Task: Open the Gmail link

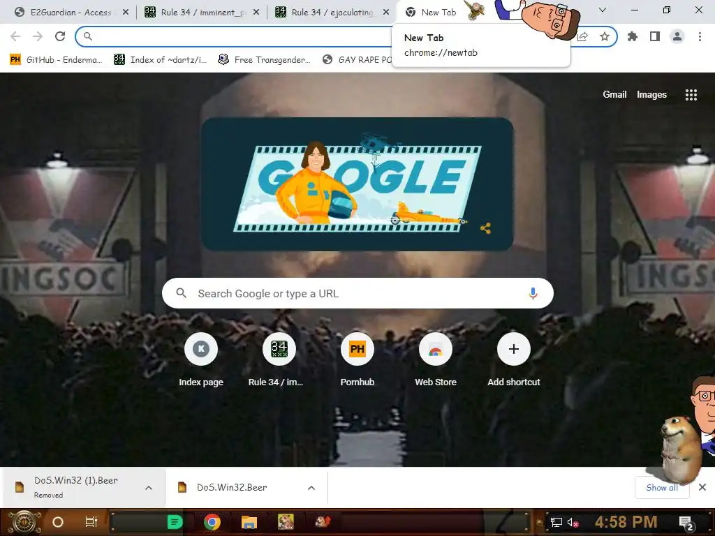Action: click(614, 94)
